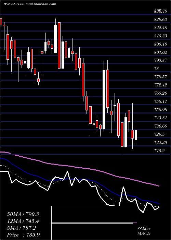Select the 815.33 price axis label
The image size is (171, 240).
tap(160, 36)
